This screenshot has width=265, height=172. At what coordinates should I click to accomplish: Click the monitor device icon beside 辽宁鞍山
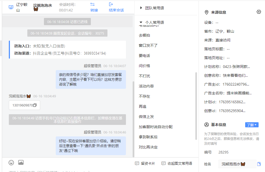coord(11,7)
